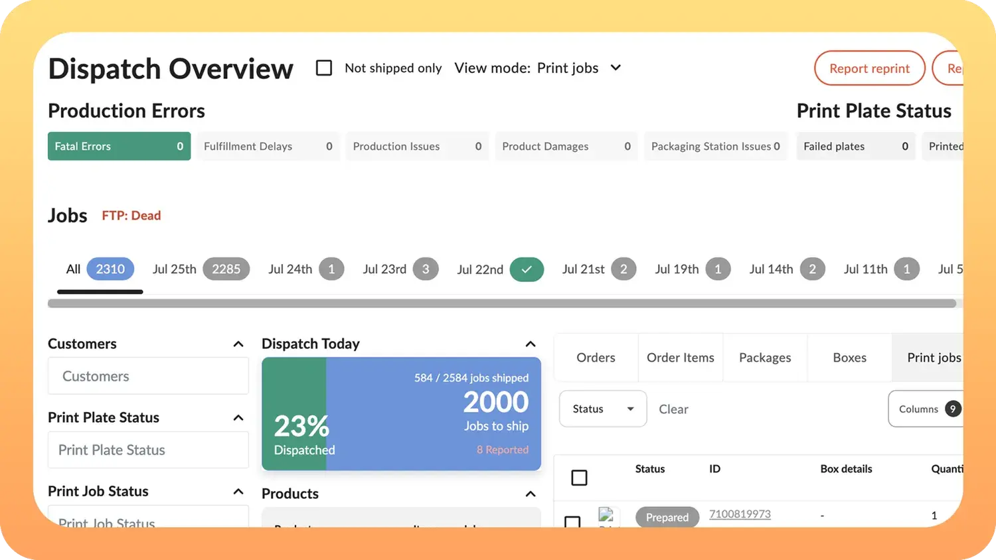Click the Customers input field
The width and height of the screenshot is (996, 560).
pos(148,376)
